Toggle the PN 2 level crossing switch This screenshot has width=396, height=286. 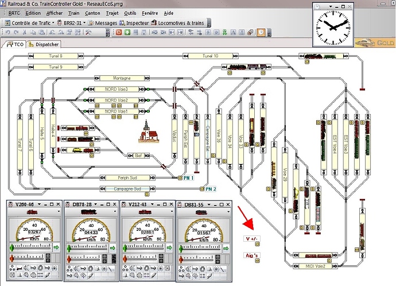coord(202,189)
